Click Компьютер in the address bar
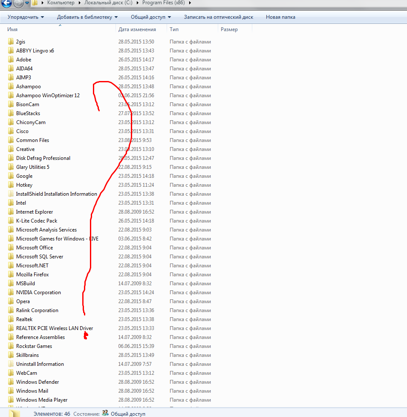This screenshot has width=407, height=417. click(x=61, y=3)
